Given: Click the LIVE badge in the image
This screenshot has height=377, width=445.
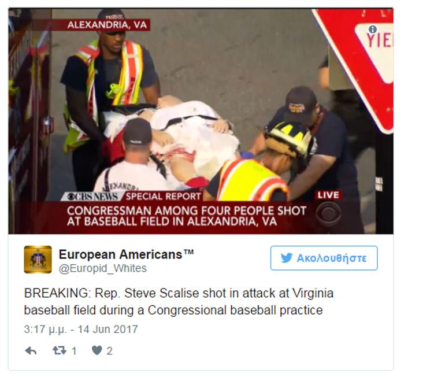Looking at the screenshot, I should [328, 195].
